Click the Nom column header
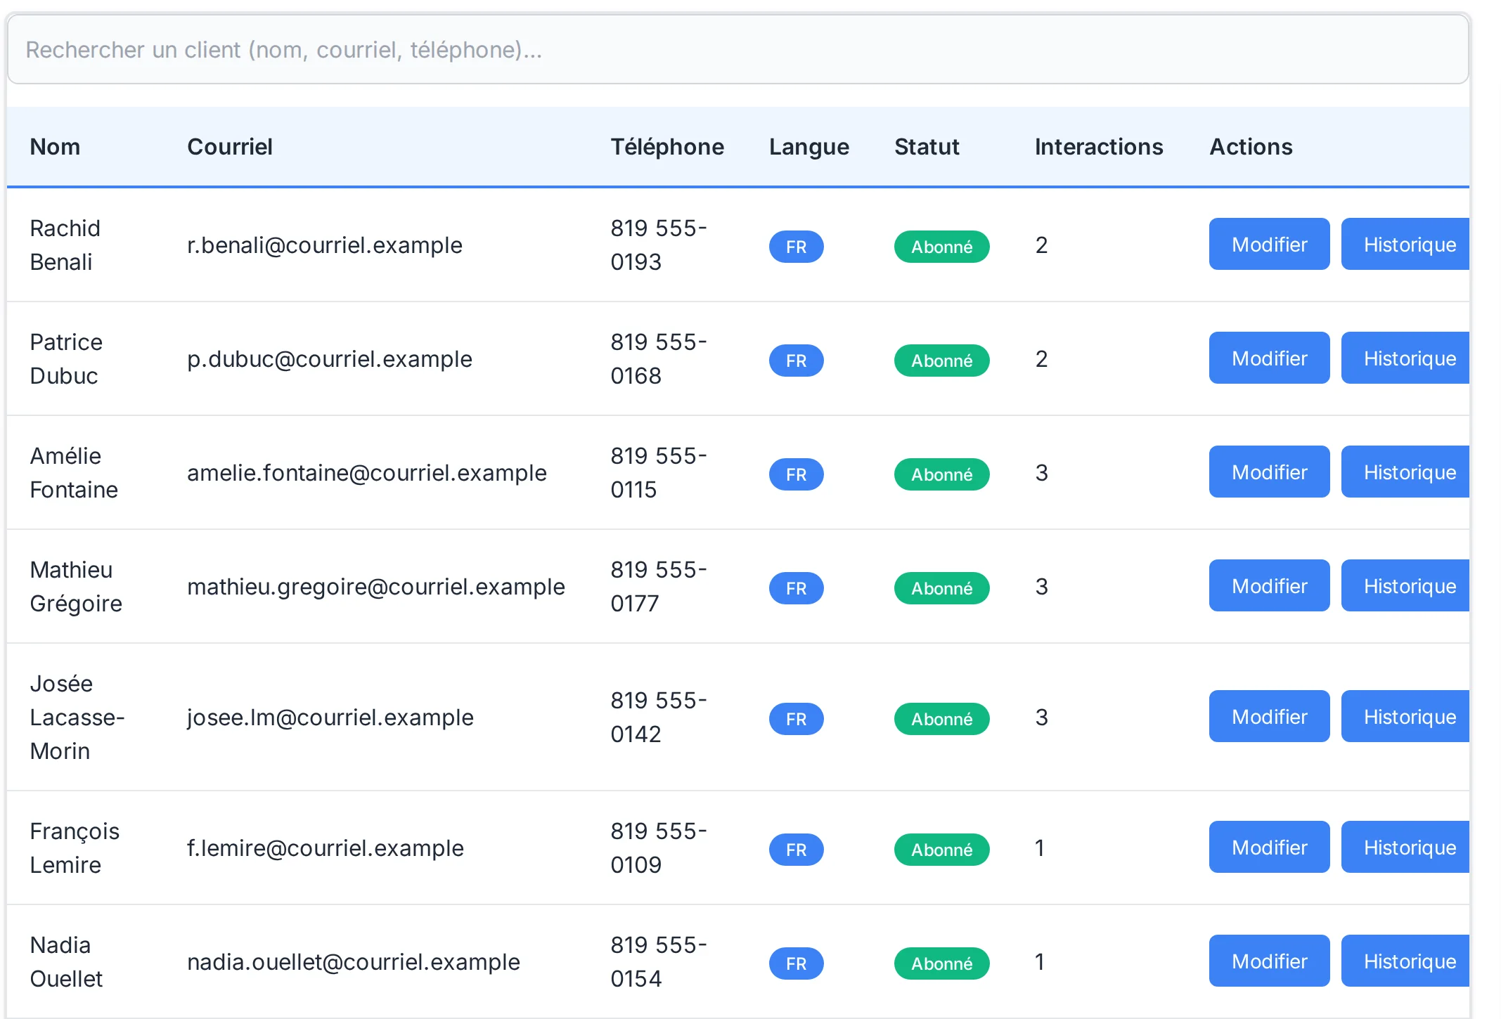The image size is (1501, 1019). (55, 147)
